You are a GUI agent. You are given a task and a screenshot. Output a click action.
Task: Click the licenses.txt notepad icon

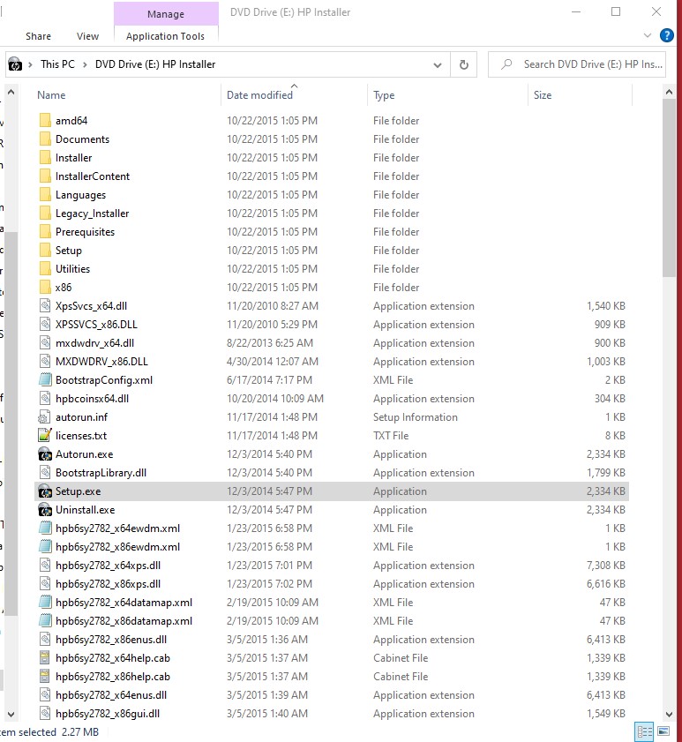44,435
